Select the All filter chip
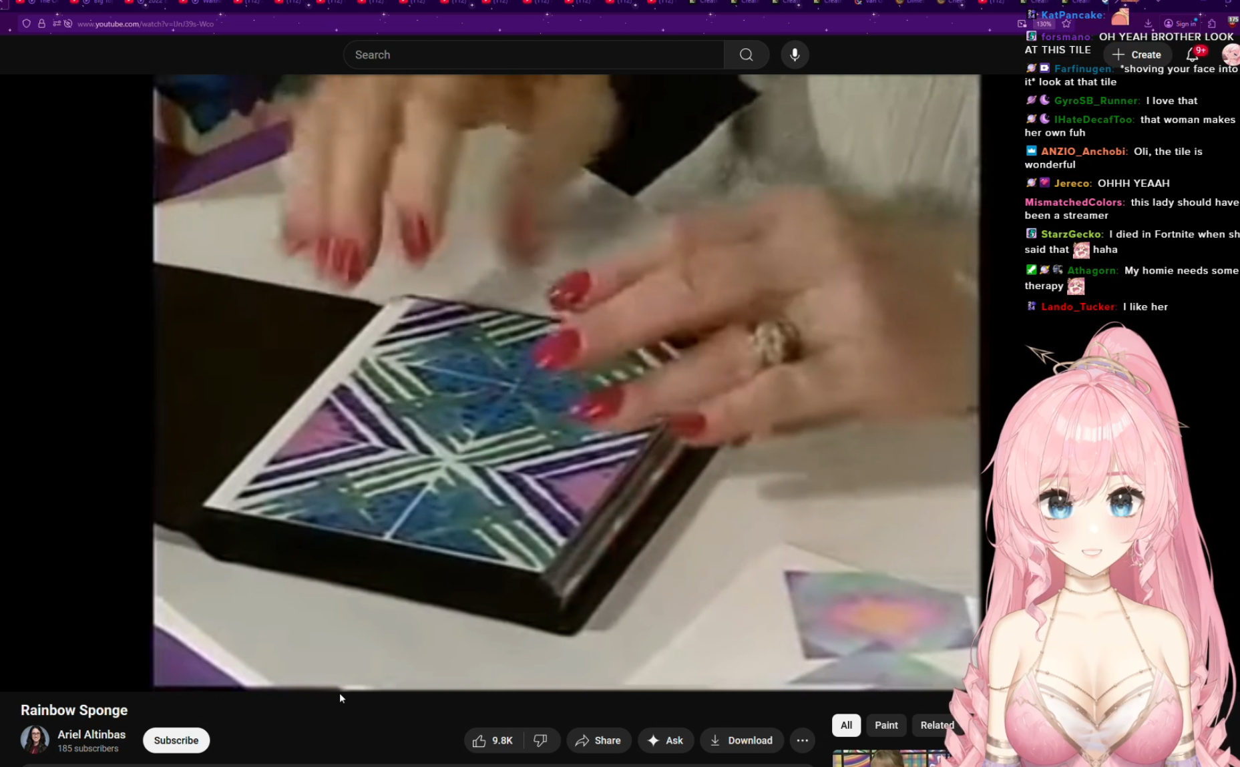1240x767 pixels. coord(846,725)
